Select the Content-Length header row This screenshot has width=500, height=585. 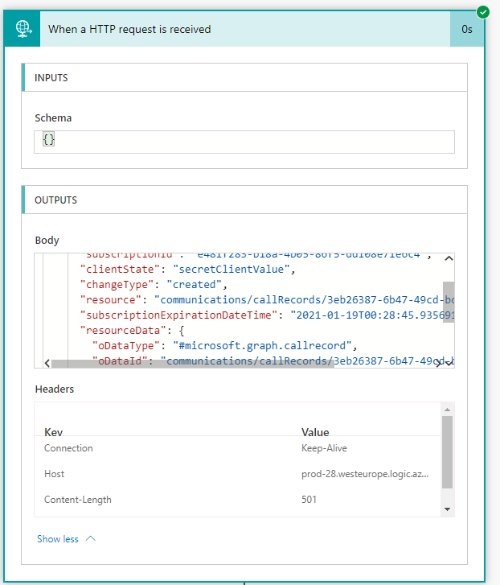pos(241,500)
